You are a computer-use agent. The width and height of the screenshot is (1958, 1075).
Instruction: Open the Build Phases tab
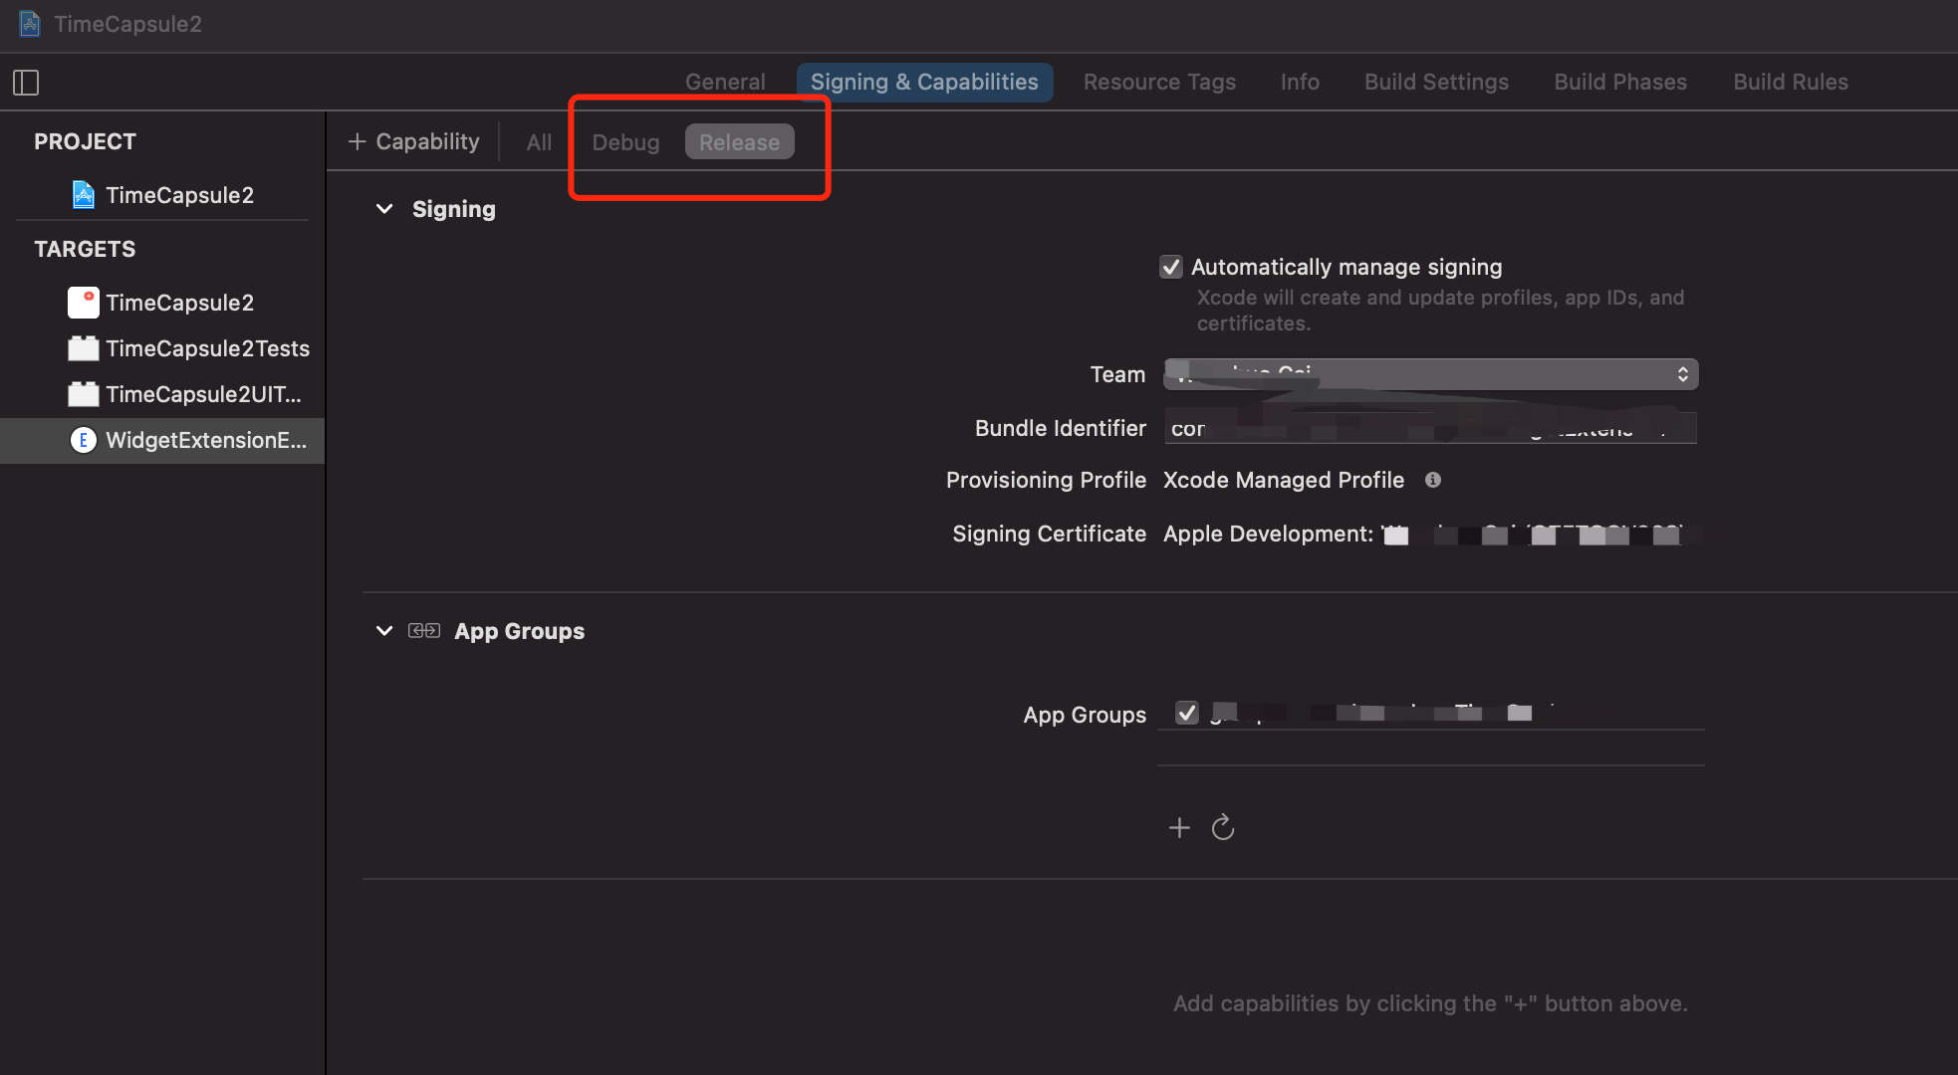[1620, 82]
